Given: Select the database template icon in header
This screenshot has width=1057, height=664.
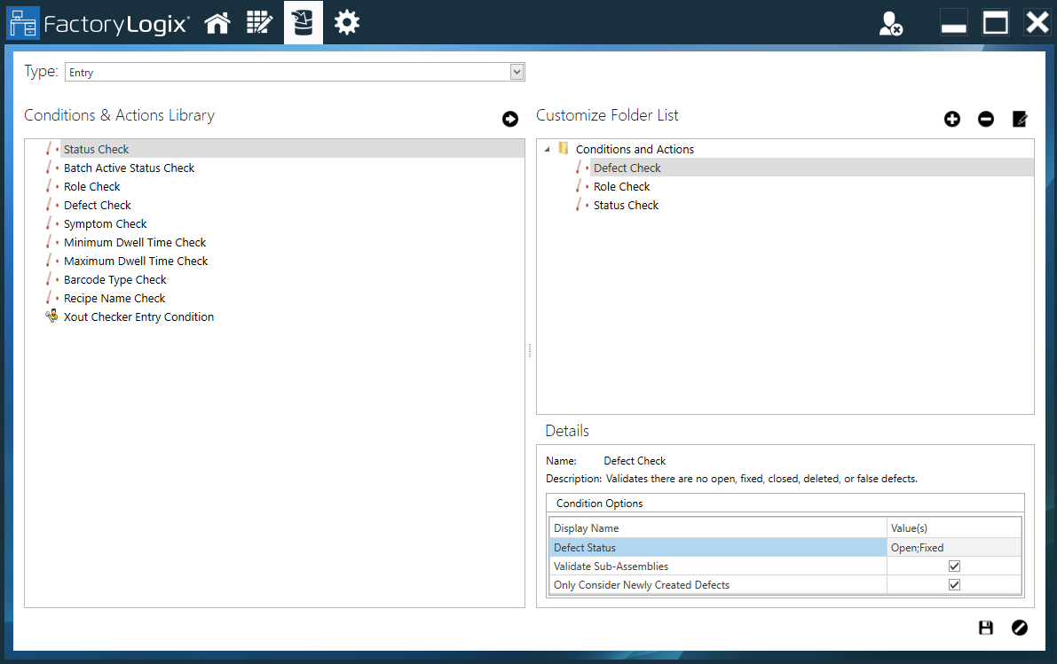Looking at the screenshot, I should 304,23.
